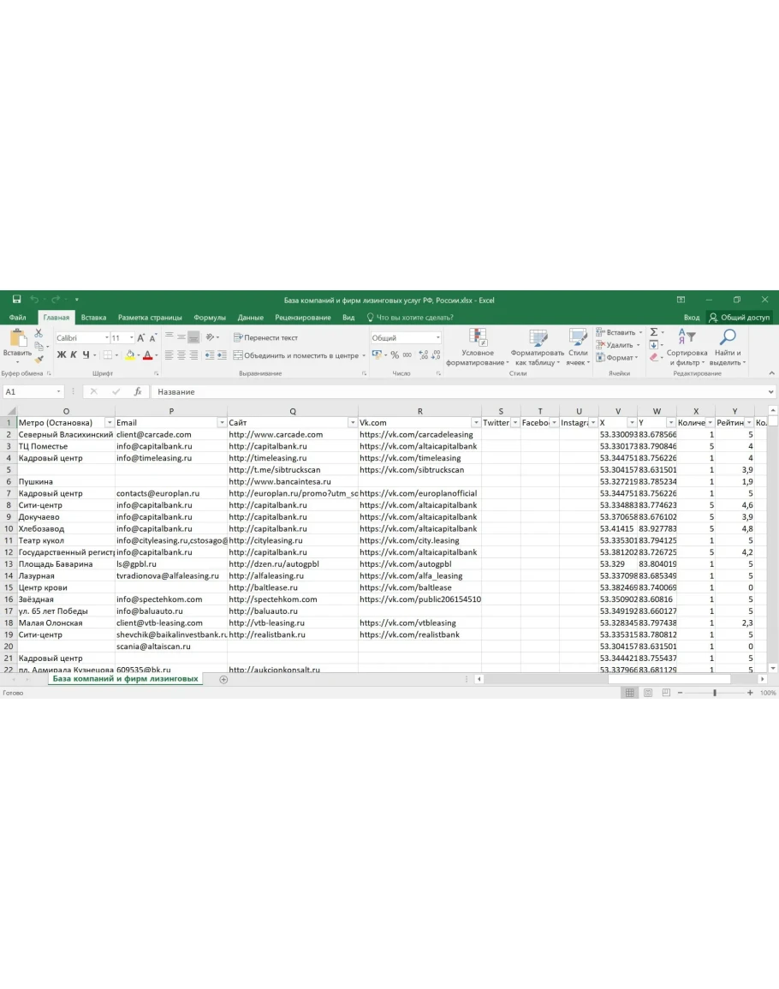
Task: Switch to the Рецензирование tab
Action: (303, 318)
